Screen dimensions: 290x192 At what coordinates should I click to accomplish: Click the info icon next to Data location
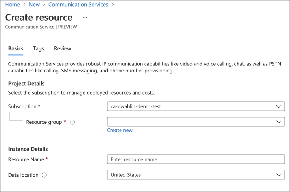click(44, 175)
